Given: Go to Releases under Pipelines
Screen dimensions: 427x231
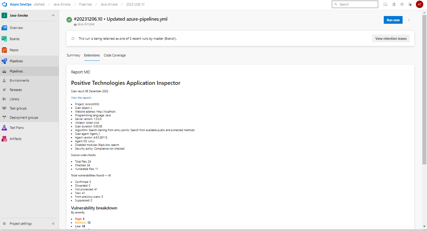Looking at the screenshot, I should [x=15, y=89].
